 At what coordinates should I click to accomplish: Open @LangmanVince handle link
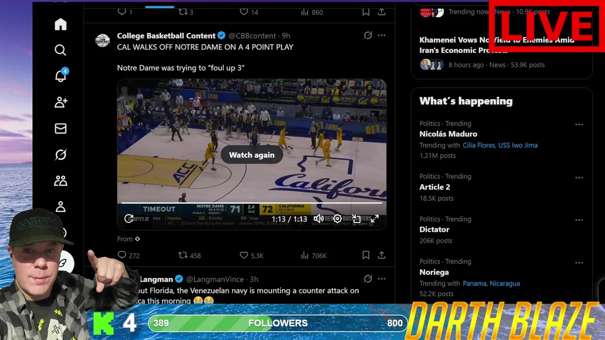[215, 279]
